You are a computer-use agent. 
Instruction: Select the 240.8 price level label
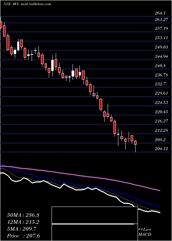[x=160, y=66]
